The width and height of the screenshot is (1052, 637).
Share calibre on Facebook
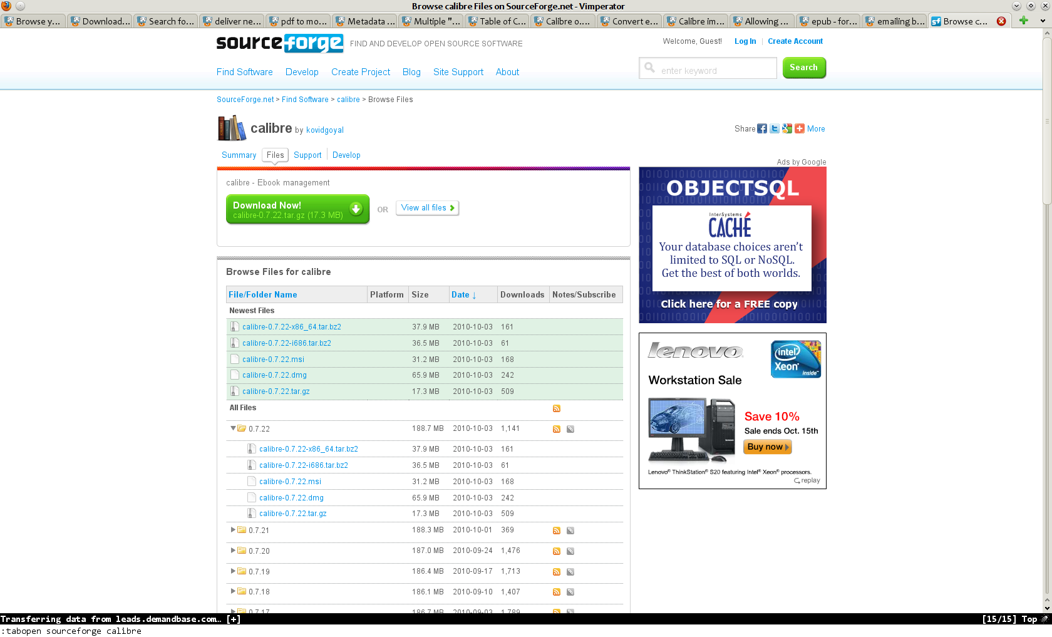pyautogui.click(x=762, y=128)
